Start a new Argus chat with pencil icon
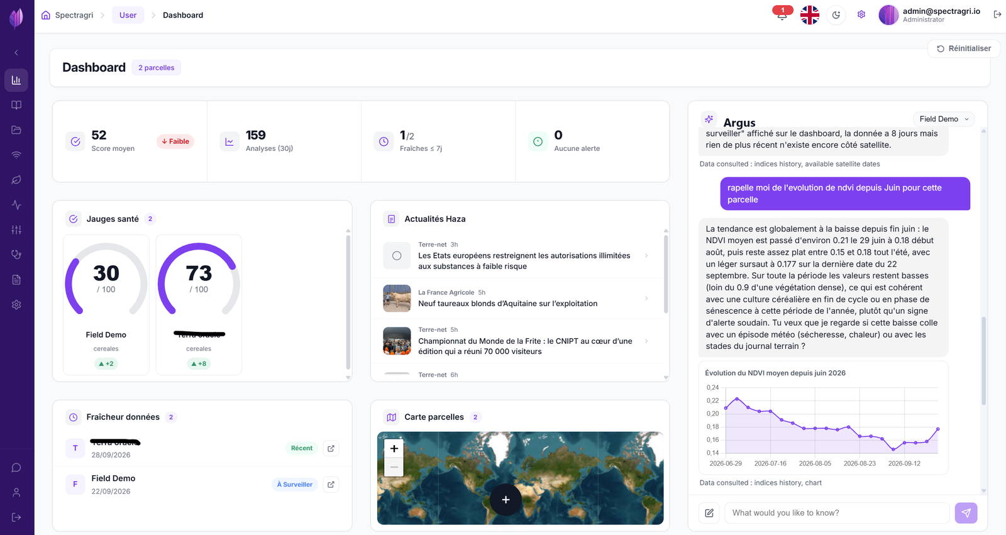 pos(709,513)
